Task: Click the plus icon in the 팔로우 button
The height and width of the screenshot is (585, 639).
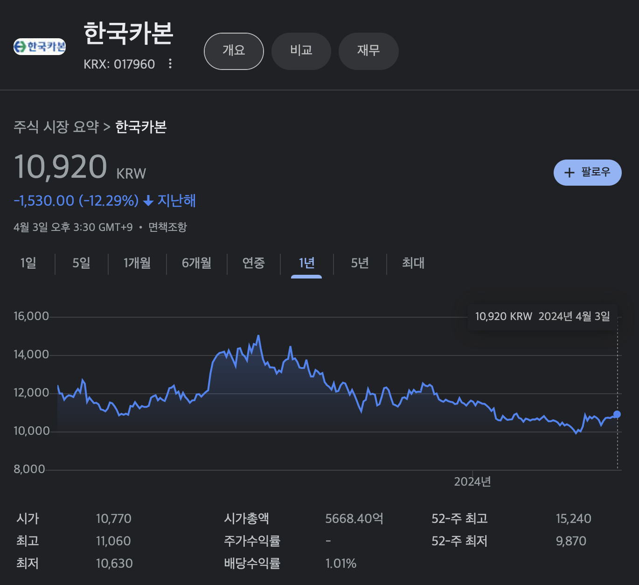Action: (569, 173)
